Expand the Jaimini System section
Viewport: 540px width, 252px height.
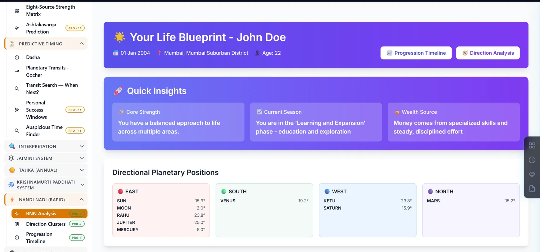pos(82,158)
